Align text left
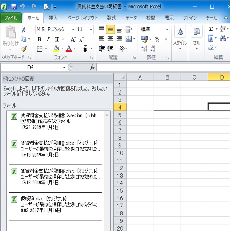 click(101, 39)
